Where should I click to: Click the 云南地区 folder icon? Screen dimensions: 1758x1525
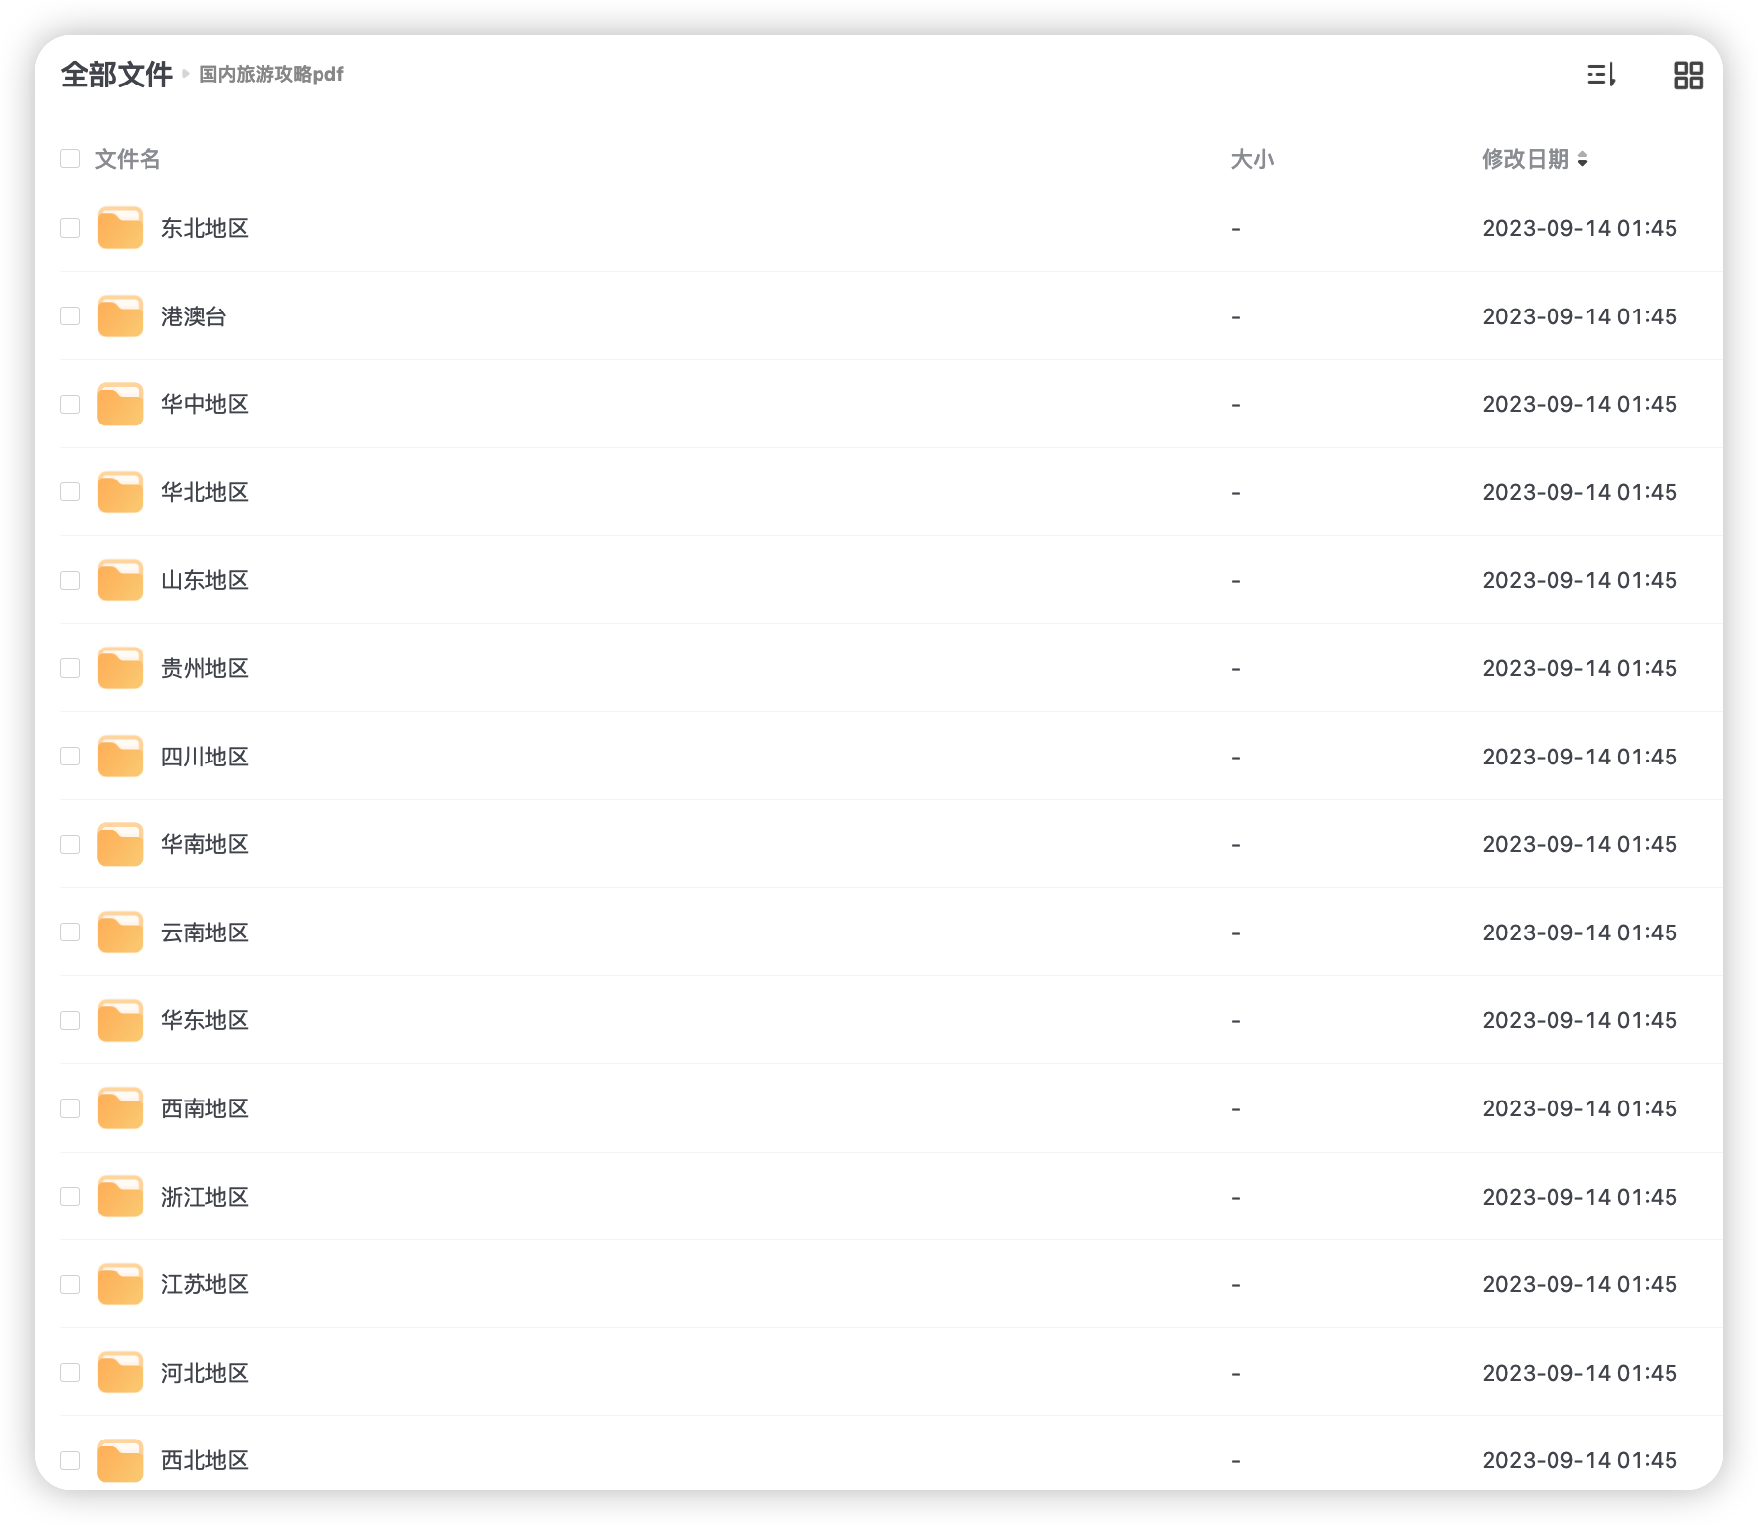pyautogui.click(x=120, y=932)
